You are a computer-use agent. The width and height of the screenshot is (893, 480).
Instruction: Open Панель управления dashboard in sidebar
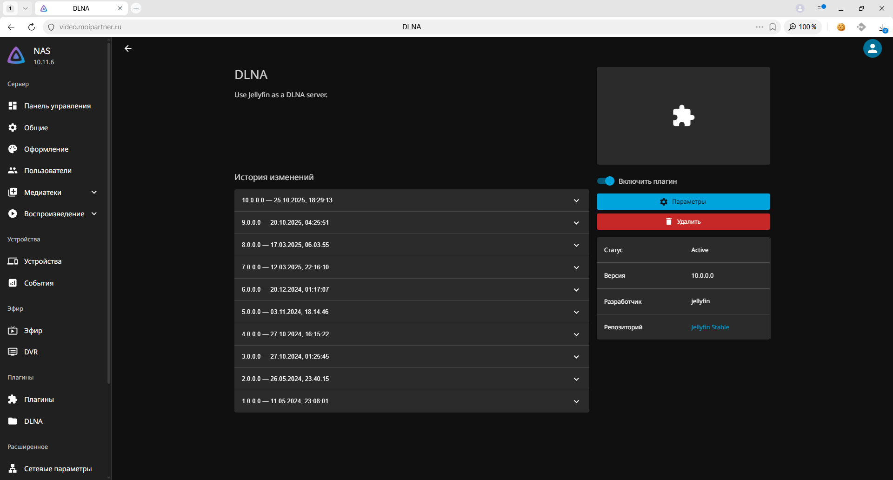click(x=57, y=106)
